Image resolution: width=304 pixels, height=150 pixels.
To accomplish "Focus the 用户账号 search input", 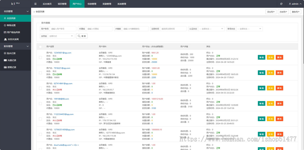I will click(x=63, y=29).
